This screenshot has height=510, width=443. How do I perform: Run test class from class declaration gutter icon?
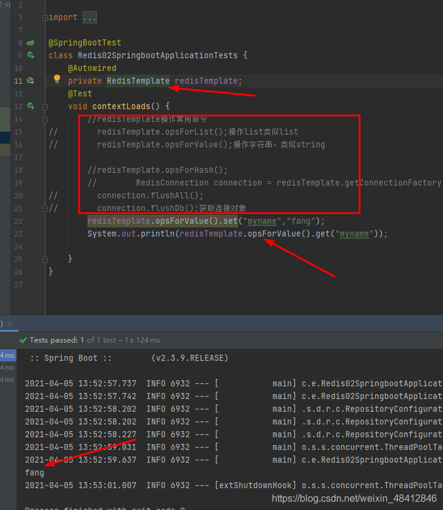point(30,55)
